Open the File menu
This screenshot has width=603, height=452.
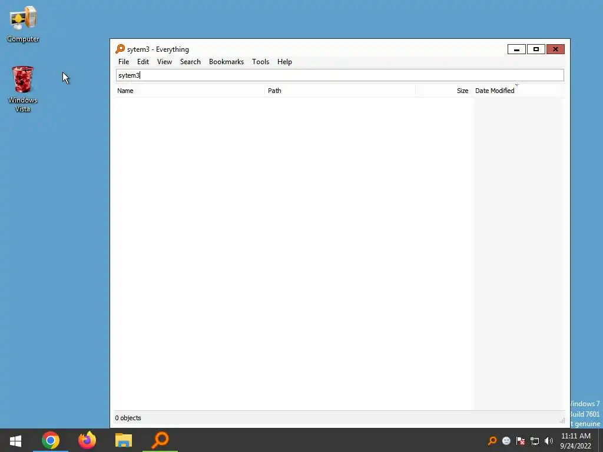coord(124,61)
